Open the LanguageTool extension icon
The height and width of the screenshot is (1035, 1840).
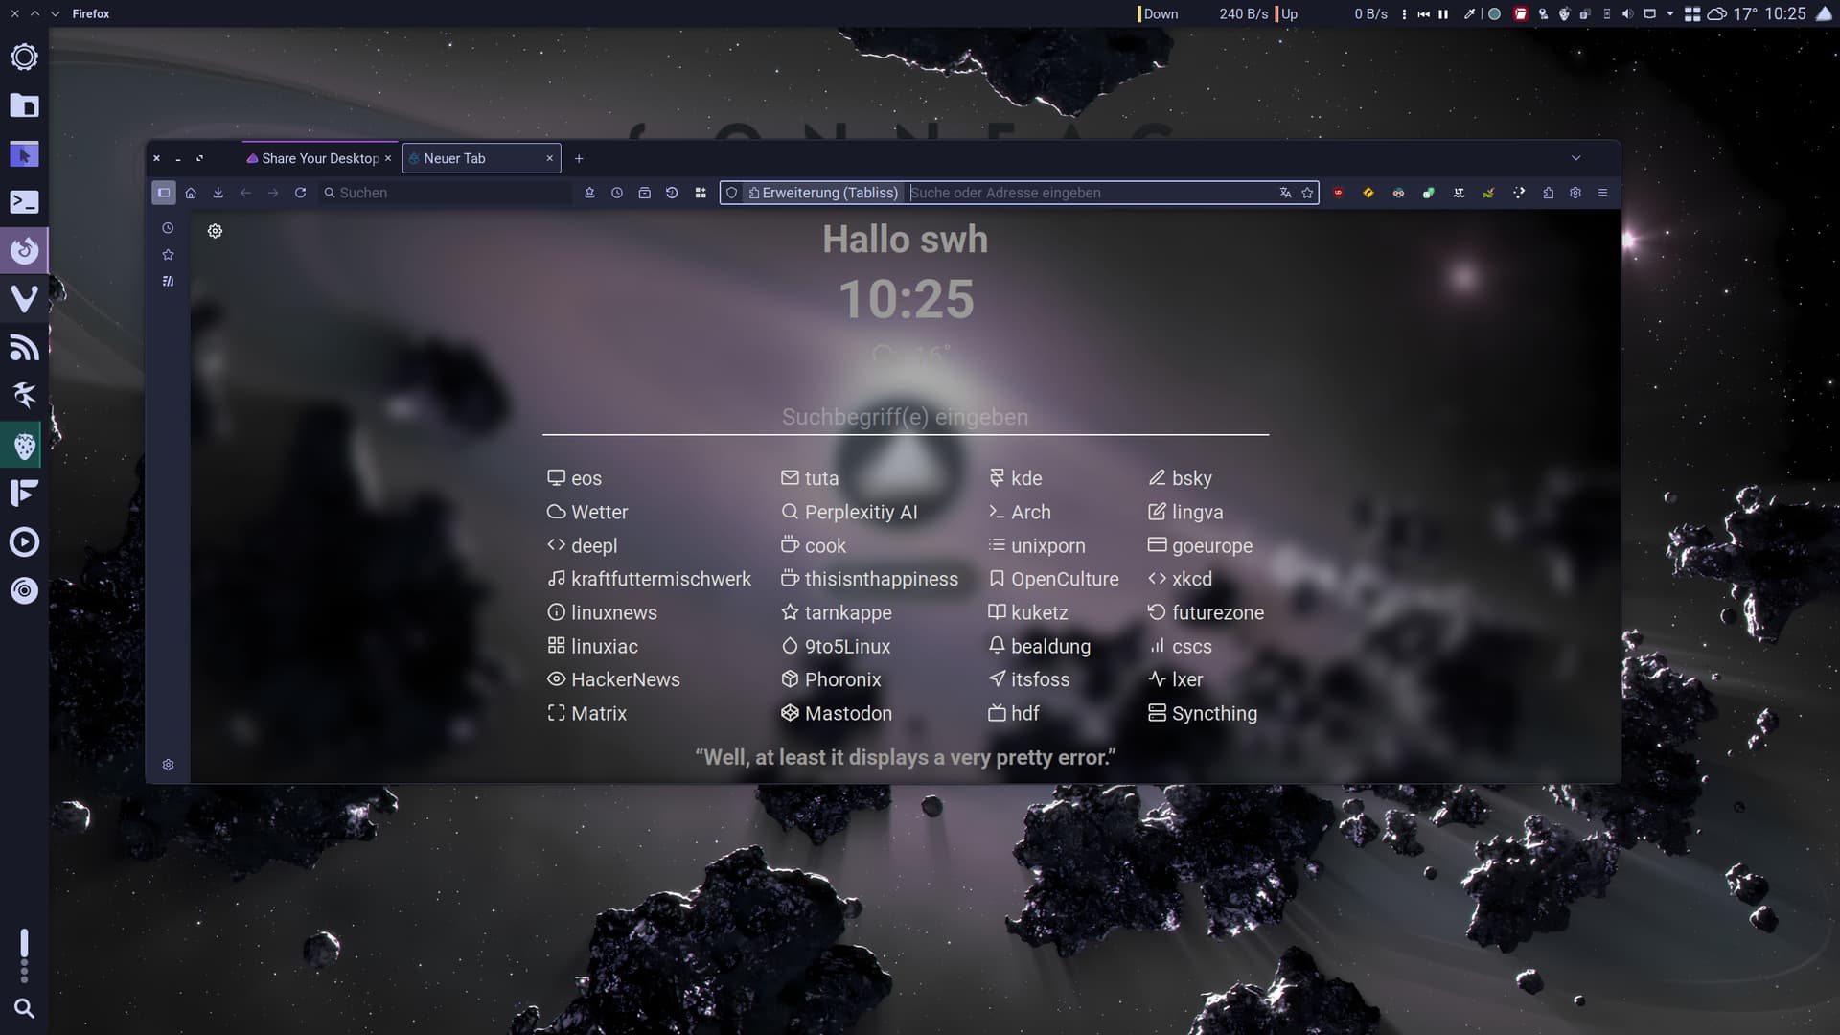(1459, 193)
